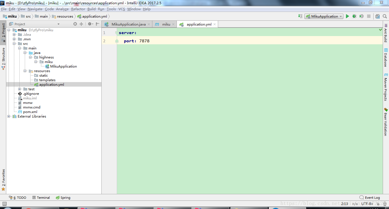Open Database side panel
The height and width of the screenshot is (209, 389).
tap(386, 58)
